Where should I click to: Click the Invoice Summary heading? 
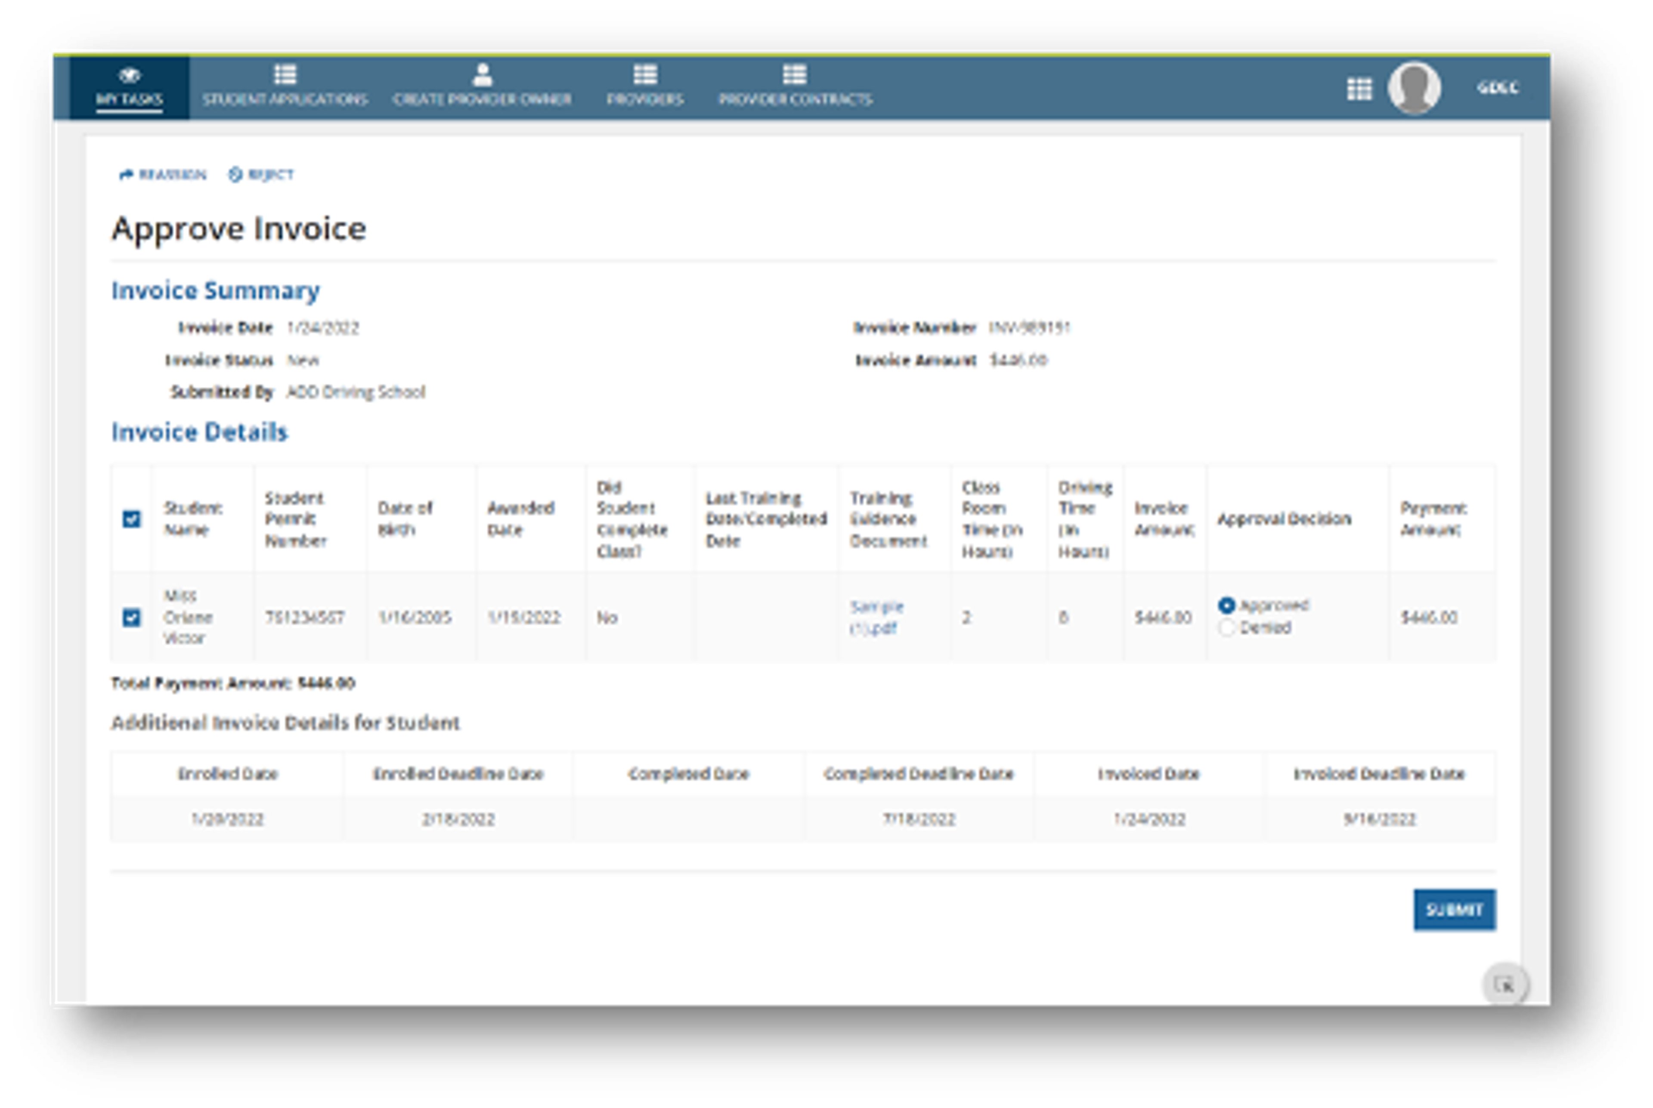216,290
